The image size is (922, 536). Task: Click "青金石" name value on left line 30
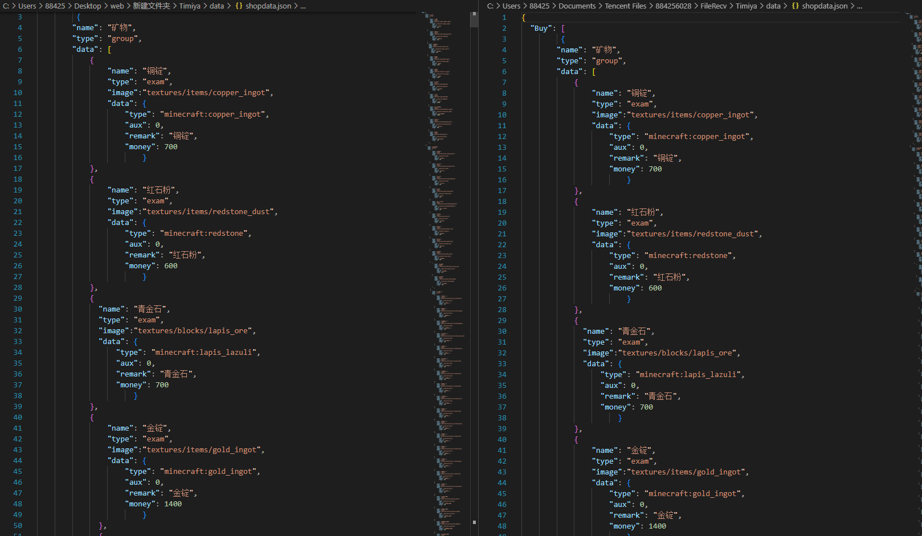tap(150, 309)
